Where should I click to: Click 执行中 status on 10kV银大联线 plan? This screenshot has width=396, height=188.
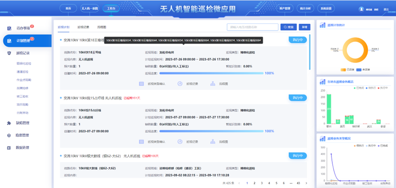pos(298,156)
